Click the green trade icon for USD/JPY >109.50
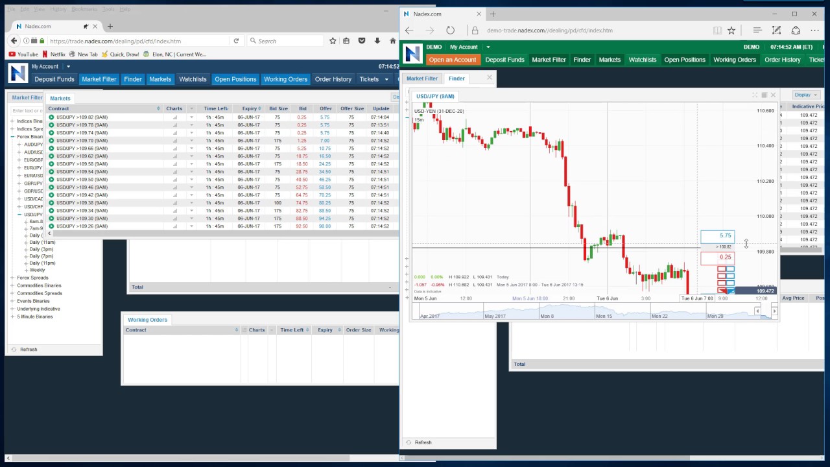This screenshot has width=830, height=467. (51, 180)
